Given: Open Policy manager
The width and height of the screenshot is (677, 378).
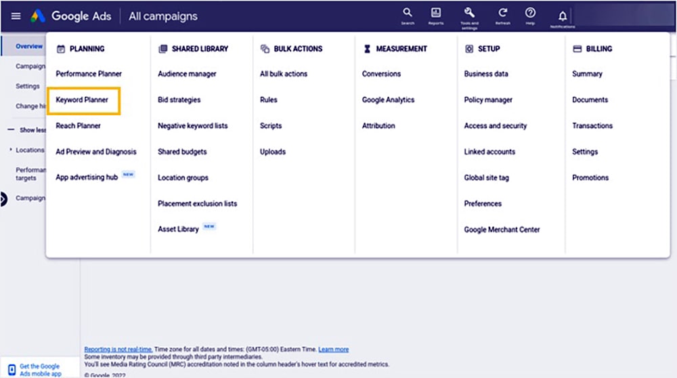Looking at the screenshot, I should (x=488, y=100).
